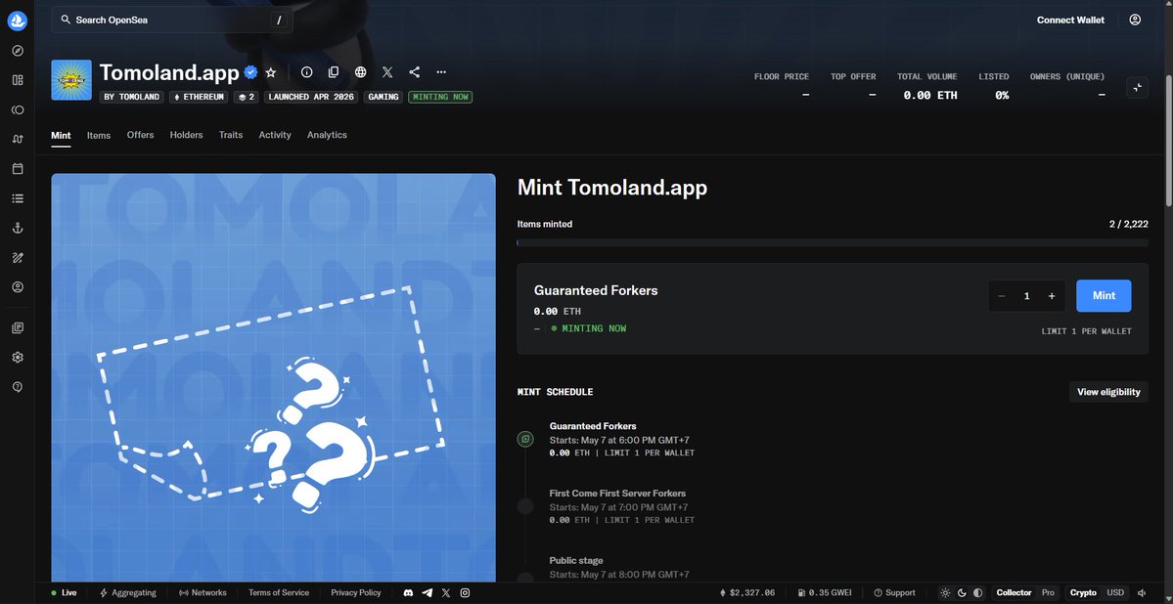Open the Privacy Policy link
1173x604 pixels.
[356, 593]
